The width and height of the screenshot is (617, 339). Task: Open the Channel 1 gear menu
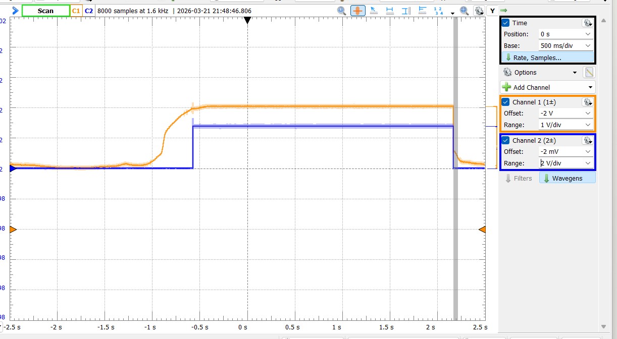tap(587, 102)
